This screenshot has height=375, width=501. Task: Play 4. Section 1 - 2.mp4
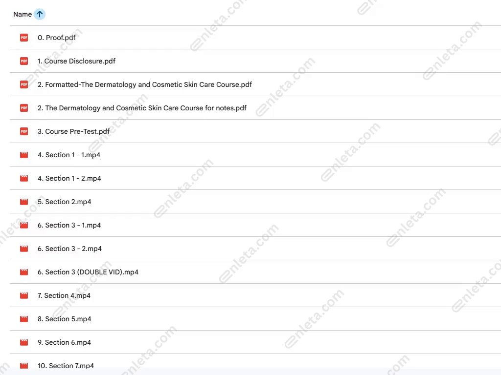point(69,178)
